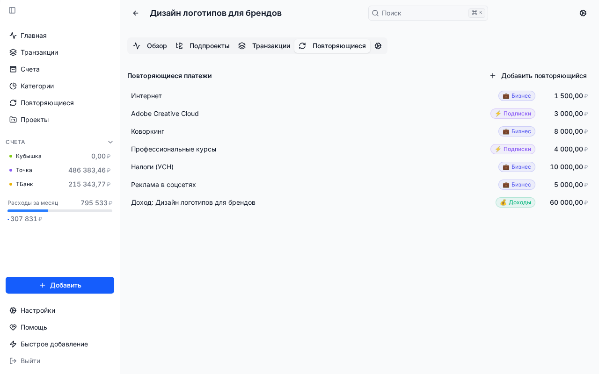Collapse the sidebar using the panel icon
Screen dimensions: 599x374
pos(12,10)
